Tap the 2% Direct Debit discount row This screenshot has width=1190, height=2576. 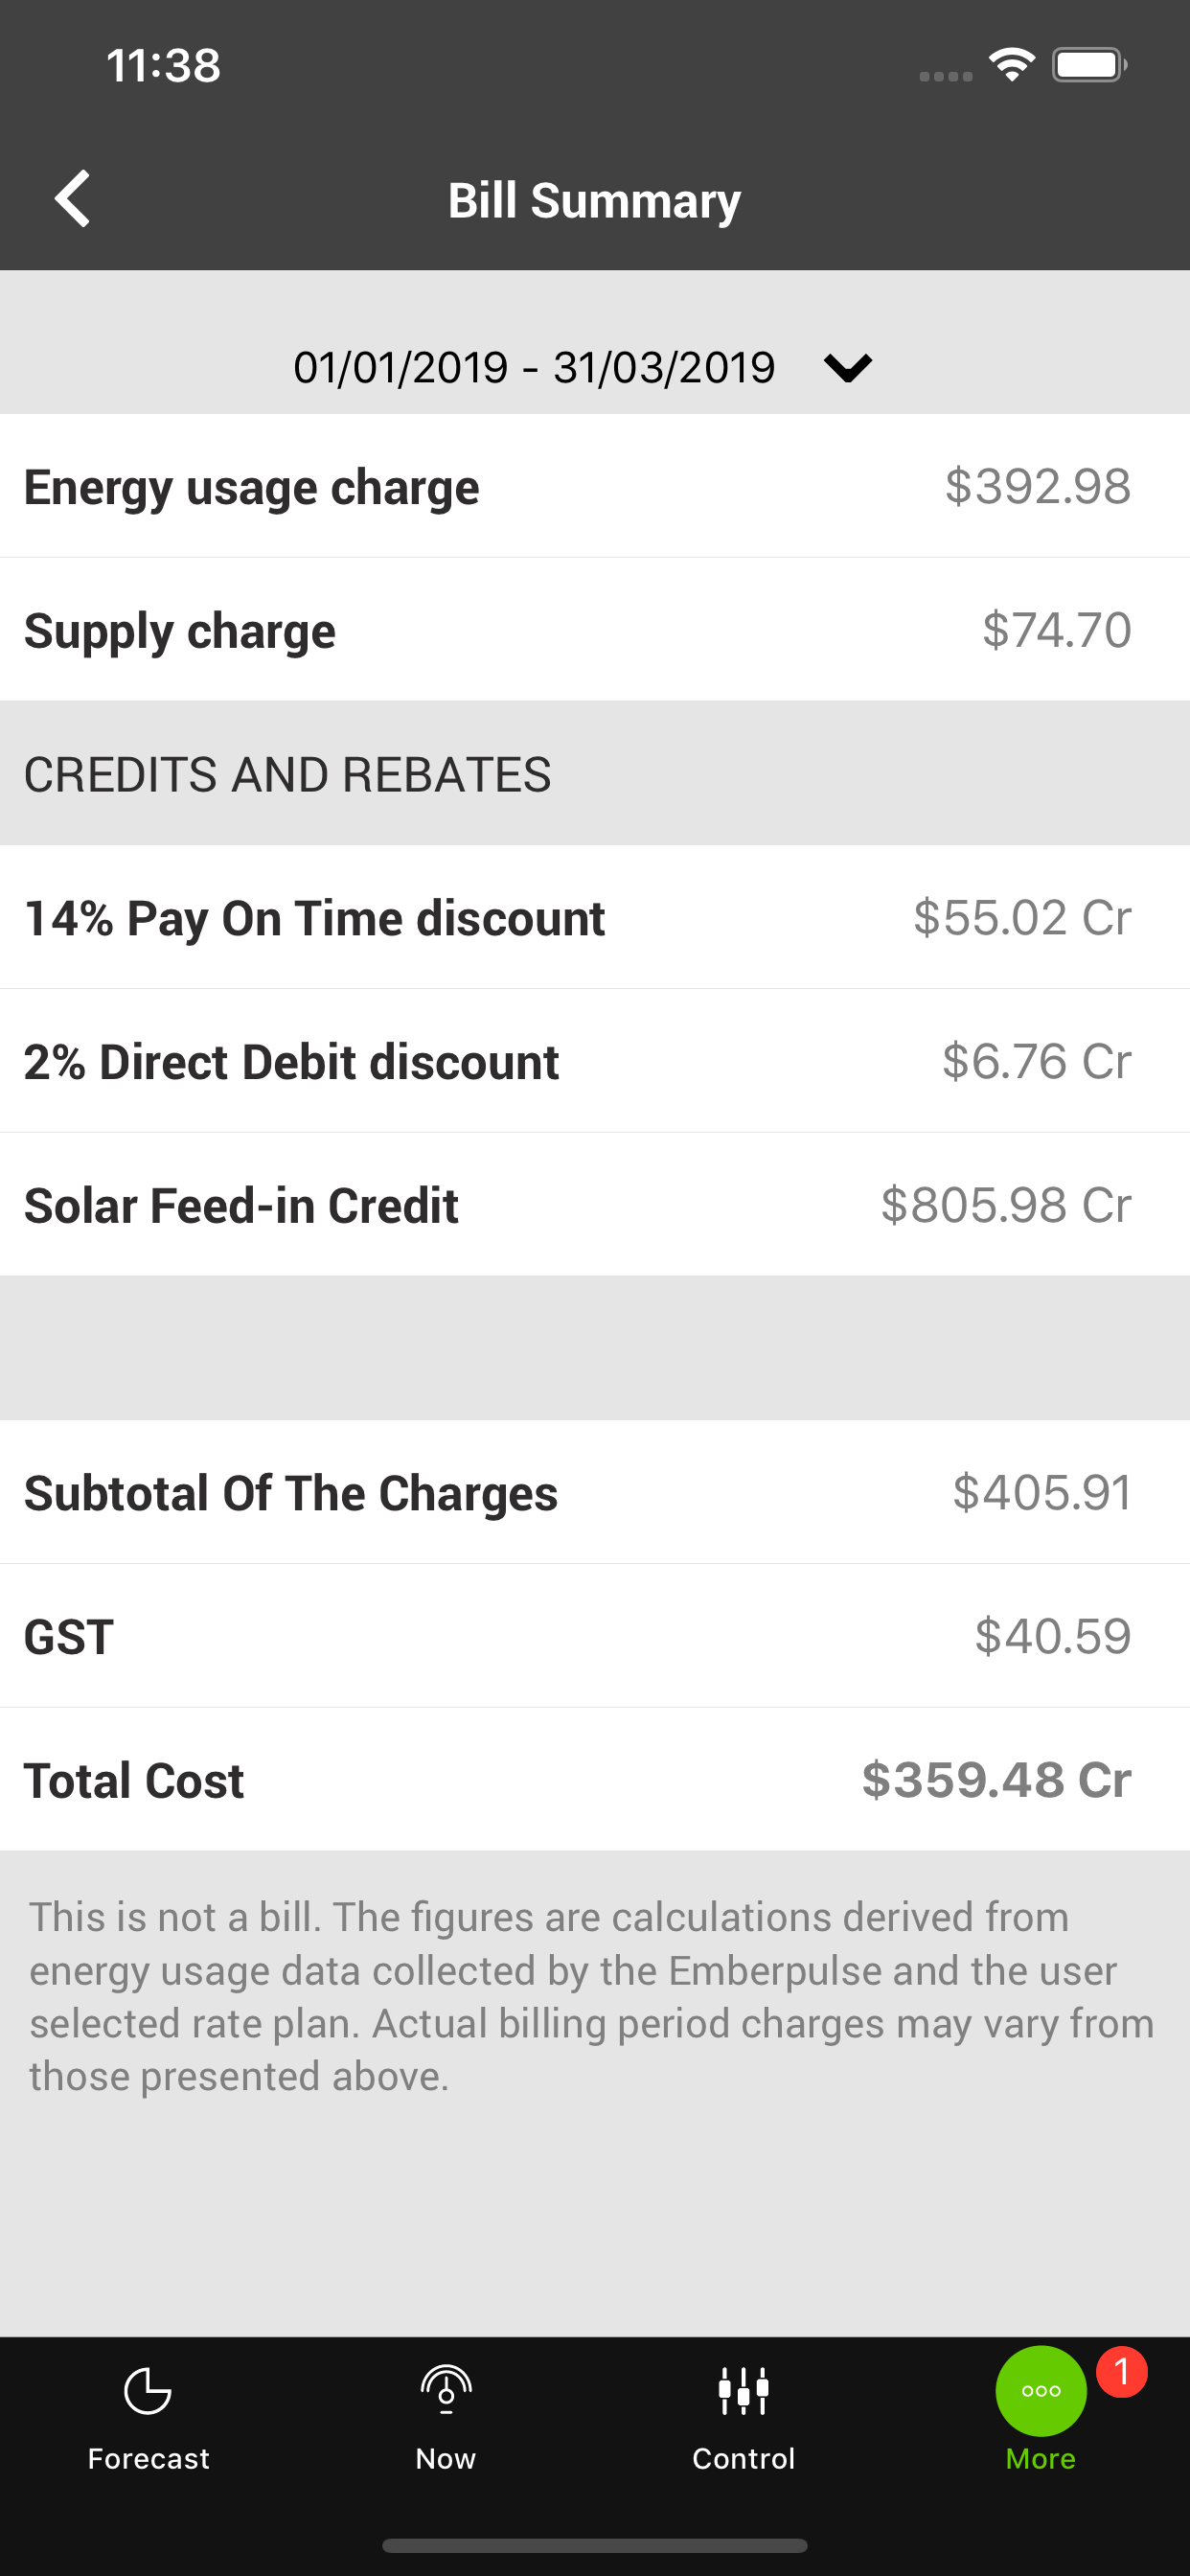click(595, 1061)
